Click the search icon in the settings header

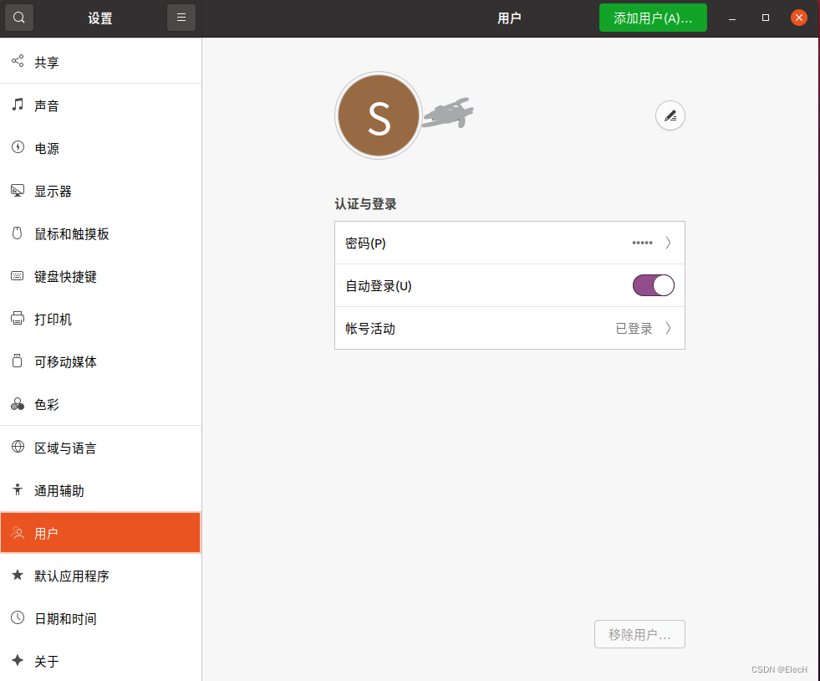click(x=18, y=18)
